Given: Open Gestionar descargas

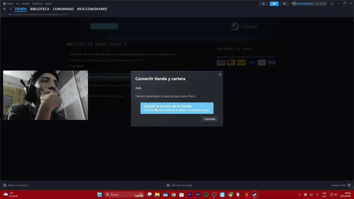Looking at the screenshot, I should coord(179,185).
